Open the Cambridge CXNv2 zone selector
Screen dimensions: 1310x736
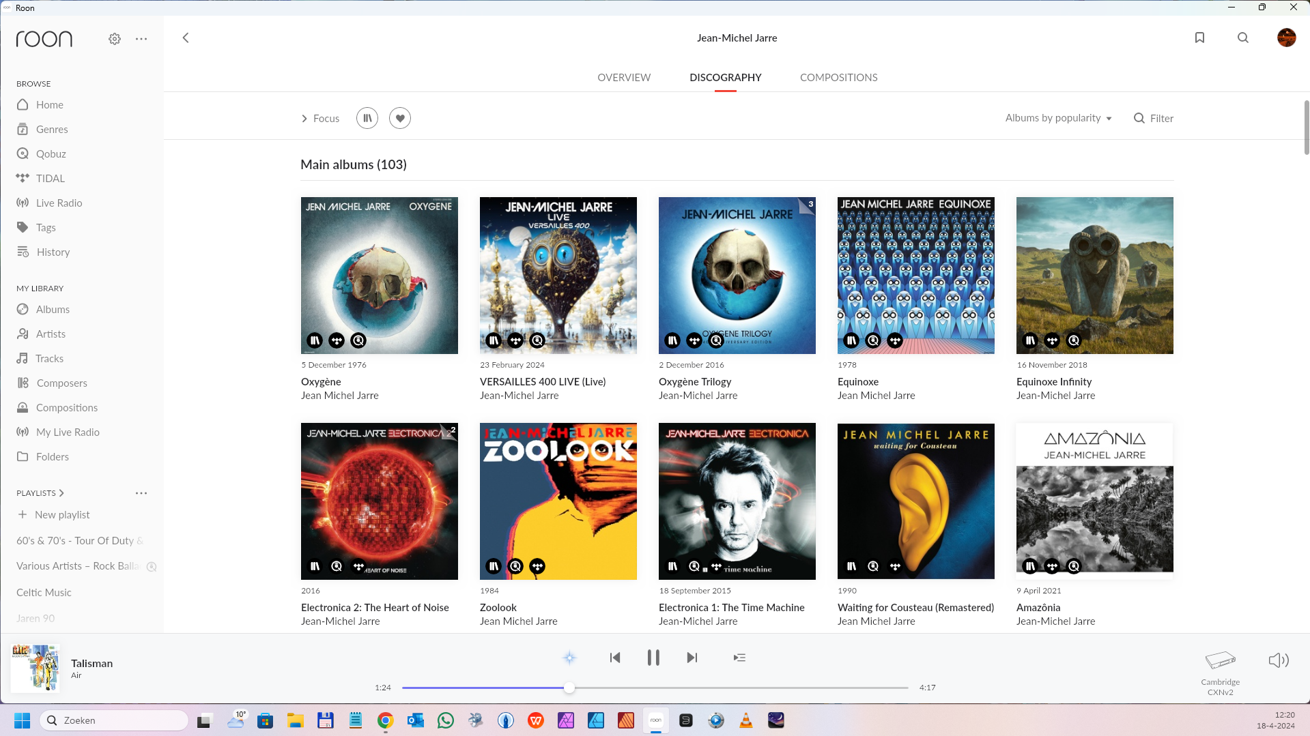(1220, 672)
